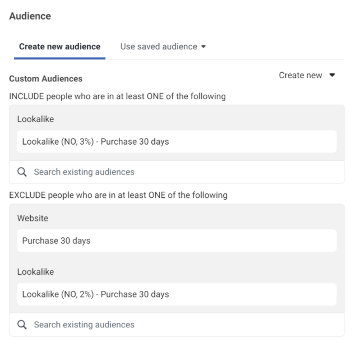Click the blue underline of the active tab
This screenshot has height=342, width=356.
[60, 58]
